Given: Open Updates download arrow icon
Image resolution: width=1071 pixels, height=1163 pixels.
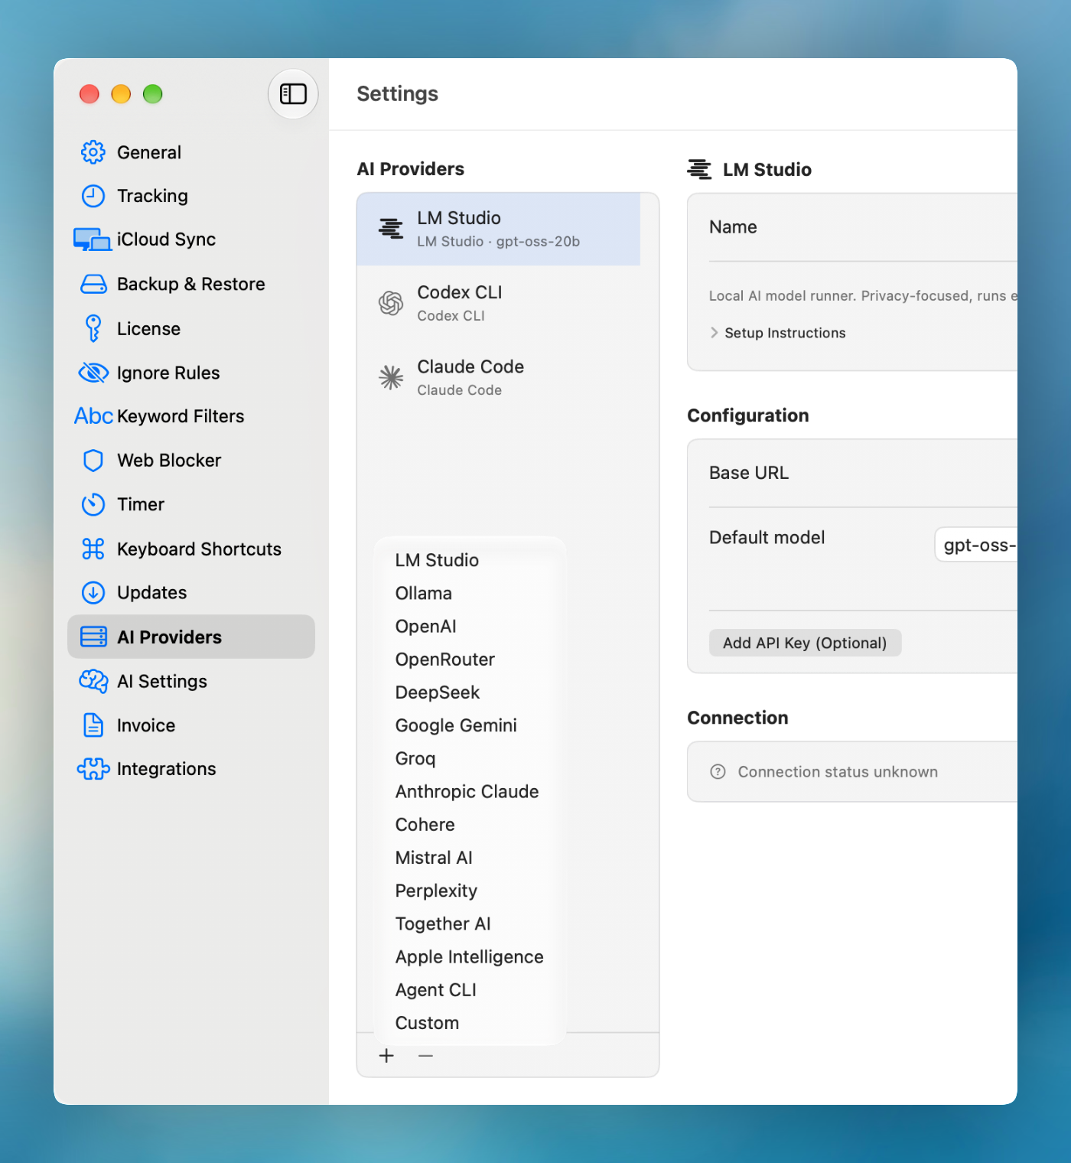Looking at the screenshot, I should [93, 592].
